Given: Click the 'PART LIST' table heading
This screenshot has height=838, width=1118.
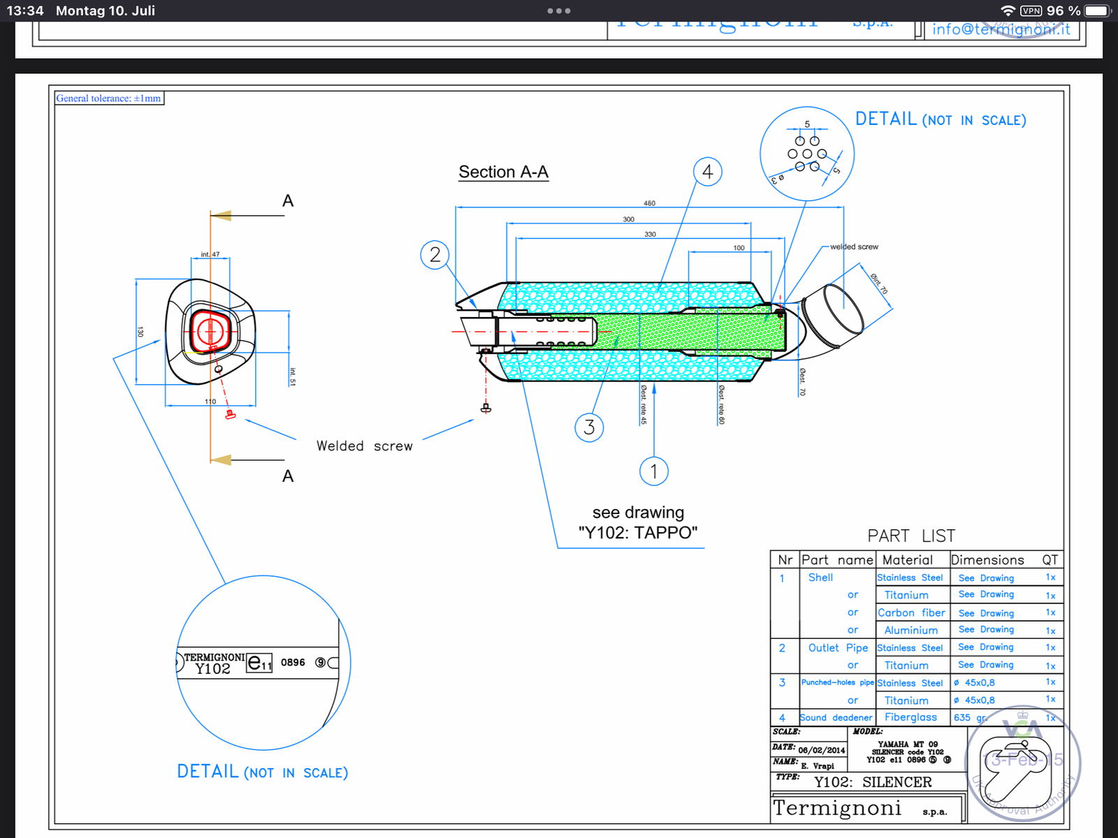Looking at the screenshot, I should coord(910,536).
